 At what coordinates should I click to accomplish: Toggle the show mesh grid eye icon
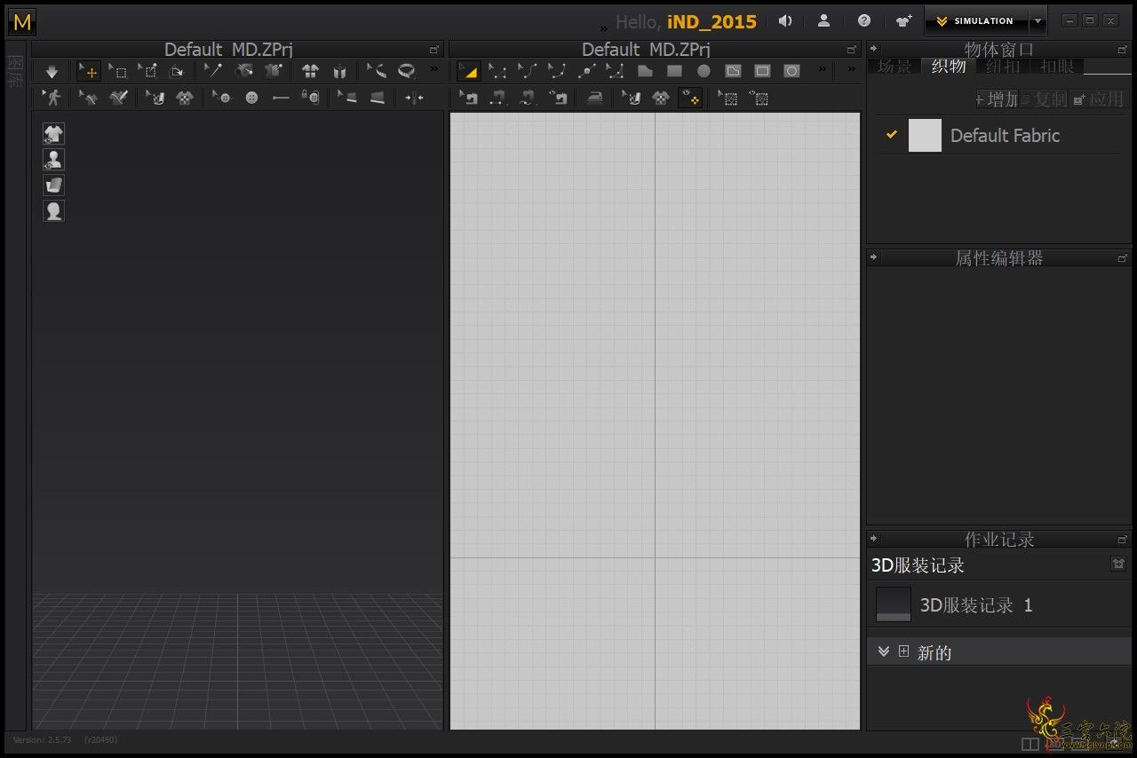(759, 98)
